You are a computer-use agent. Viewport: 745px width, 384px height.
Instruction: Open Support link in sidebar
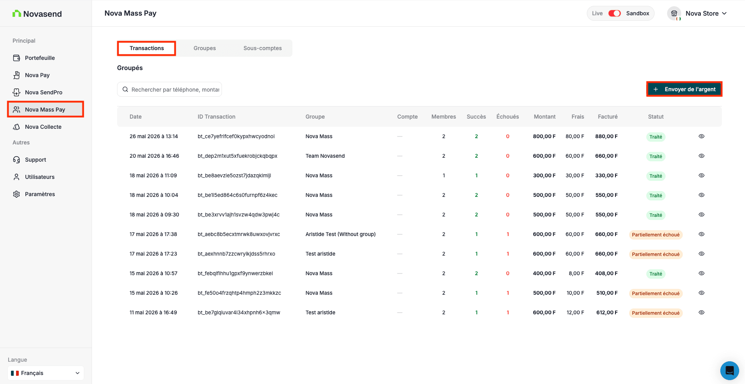45,160
